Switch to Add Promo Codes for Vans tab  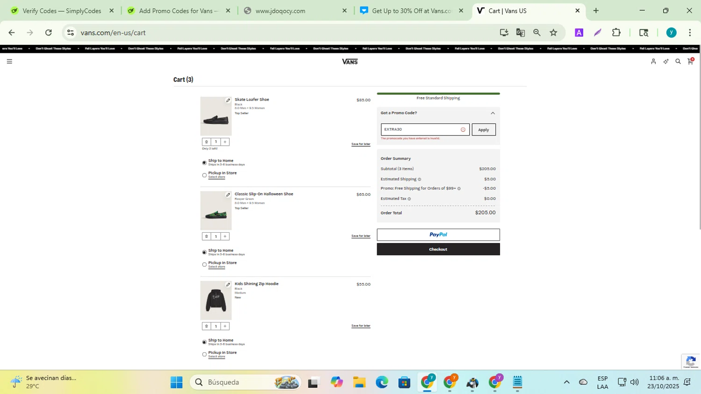click(x=178, y=11)
